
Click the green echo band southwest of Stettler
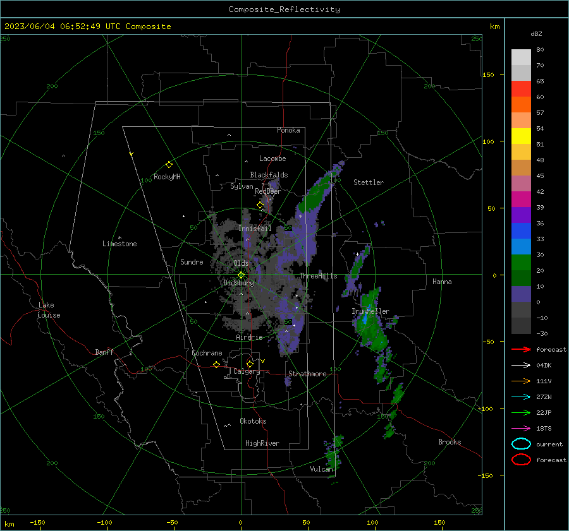315,194
